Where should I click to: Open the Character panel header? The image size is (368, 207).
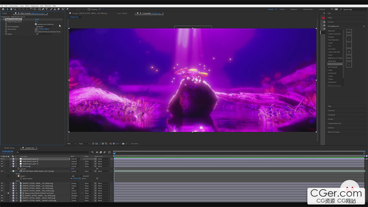tap(331, 110)
